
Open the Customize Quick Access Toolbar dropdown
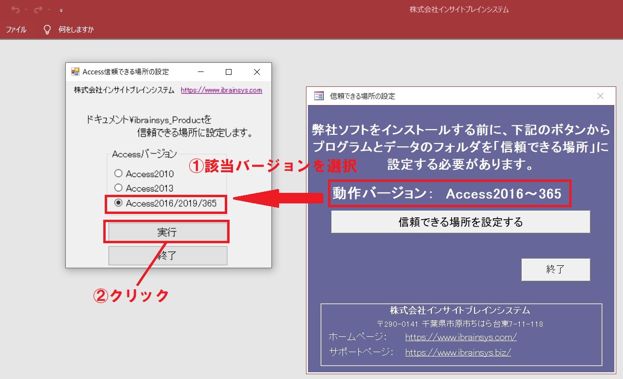(x=61, y=10)
